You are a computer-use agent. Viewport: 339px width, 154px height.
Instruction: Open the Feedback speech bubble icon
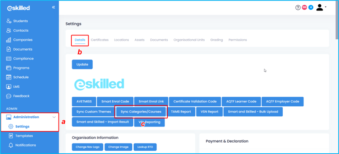coord(9,96)
